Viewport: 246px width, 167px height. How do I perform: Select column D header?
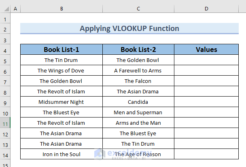pyautogui.click(x=206, y=9)
